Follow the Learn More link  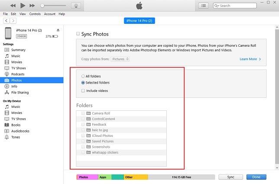(250, 59)
